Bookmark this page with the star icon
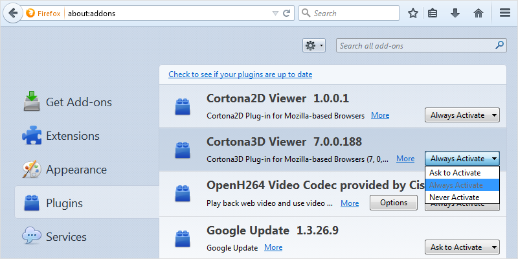This screenshot has height=259, width=518. tap(413, 13)
